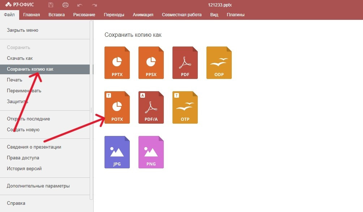Click the redo arrow icon

click(x=94, y=5)
